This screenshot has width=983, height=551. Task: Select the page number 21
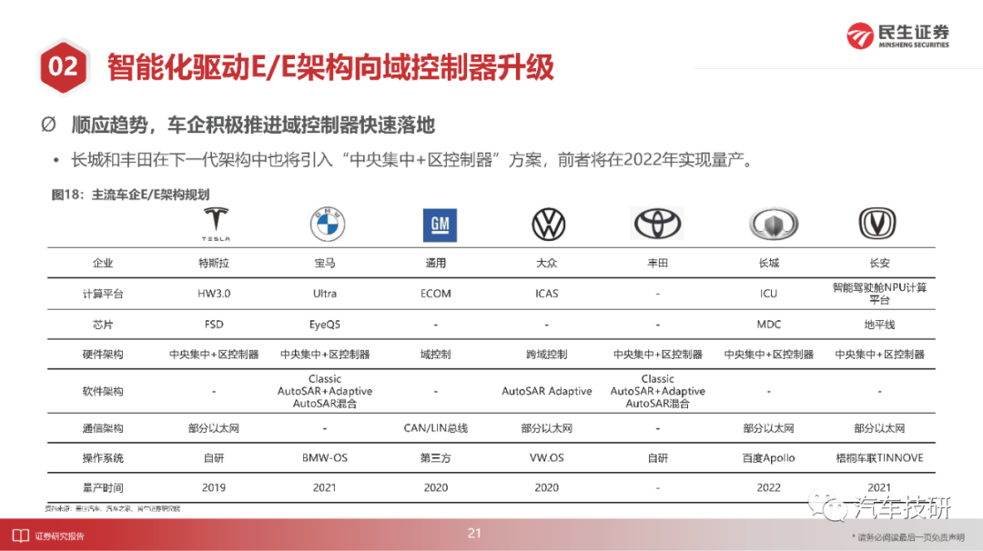(474, 534)
